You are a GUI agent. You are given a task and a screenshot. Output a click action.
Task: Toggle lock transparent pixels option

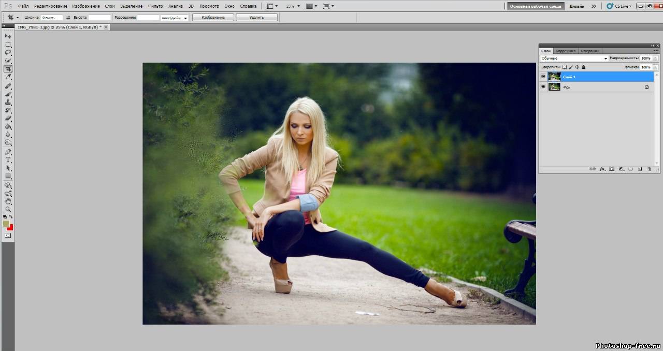click(x=565, y=67)
